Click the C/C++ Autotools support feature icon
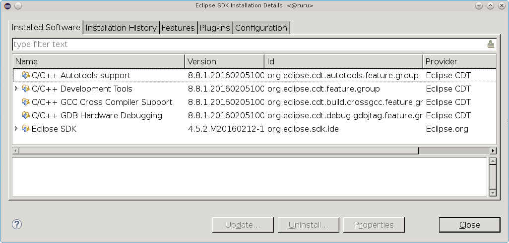This screenshot has width=509, height=243. [x=26, y=75]
